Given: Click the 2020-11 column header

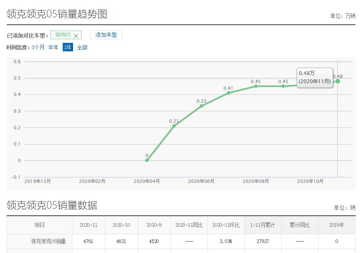Looking at the screenshot, I should click(89, 225).
